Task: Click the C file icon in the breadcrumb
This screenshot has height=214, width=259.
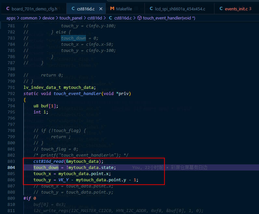Action: pos(111,18)
